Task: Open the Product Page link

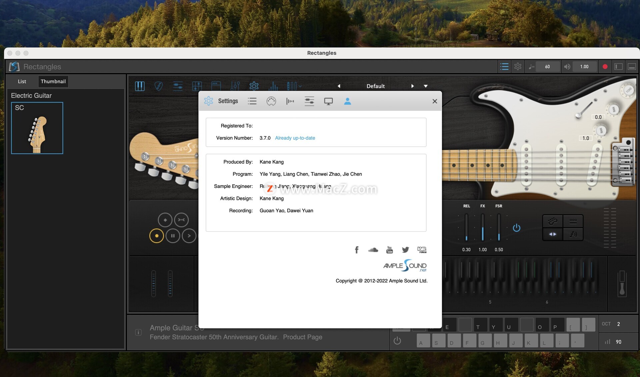Action: (302, 337)
